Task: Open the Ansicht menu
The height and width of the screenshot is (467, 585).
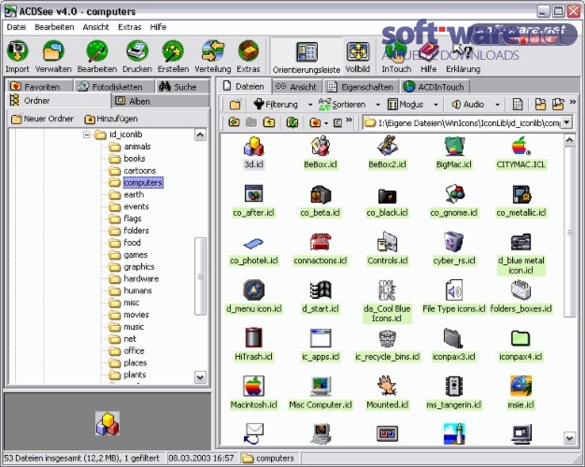Action: (96, 27)
